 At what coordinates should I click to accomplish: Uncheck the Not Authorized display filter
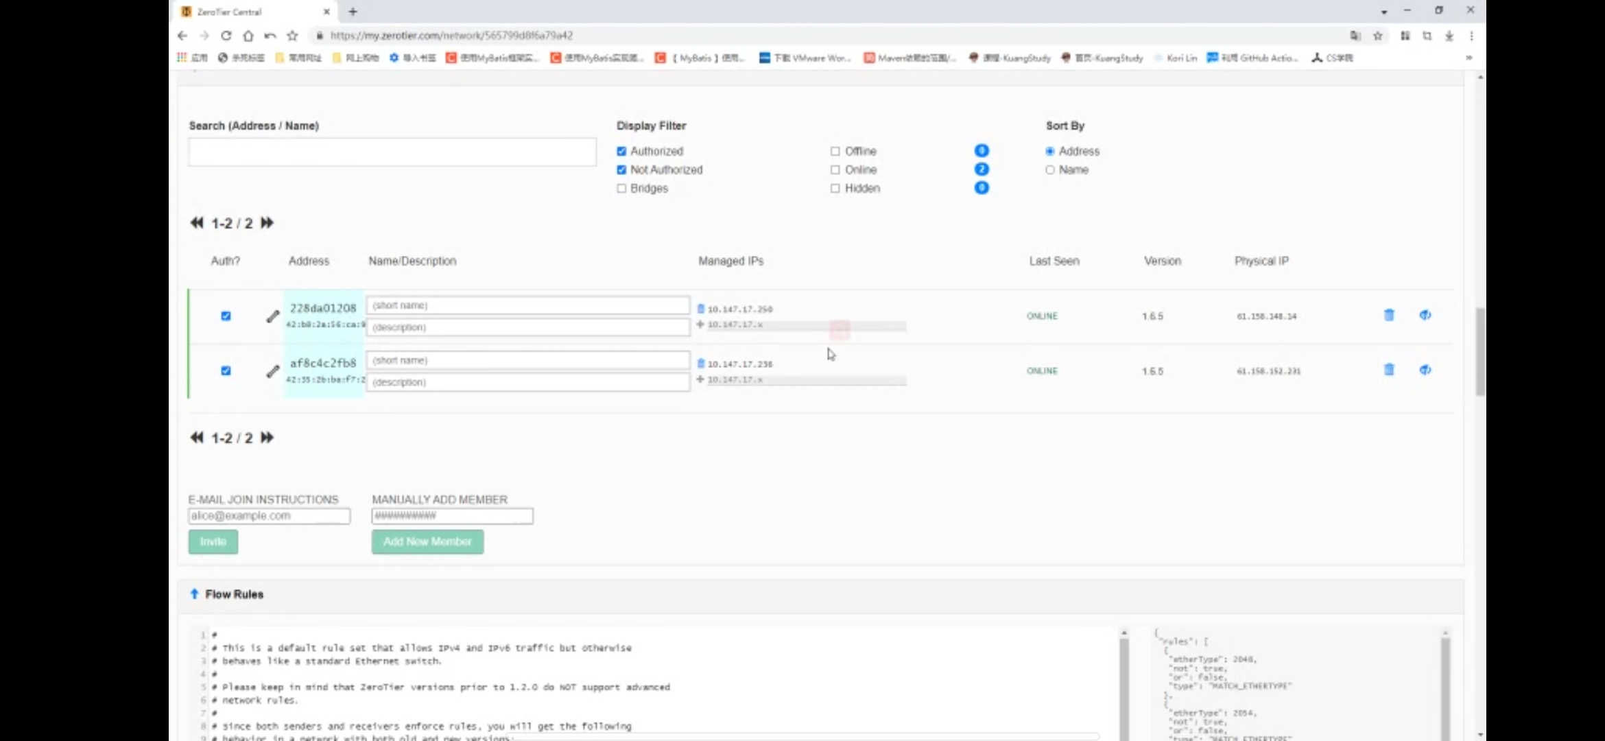point(621,169)
